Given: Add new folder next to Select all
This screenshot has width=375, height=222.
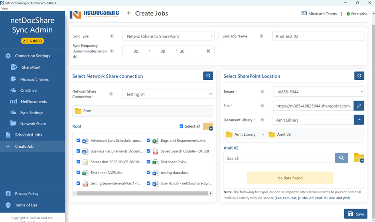Looking at the screenshot, I should (208, 126).
